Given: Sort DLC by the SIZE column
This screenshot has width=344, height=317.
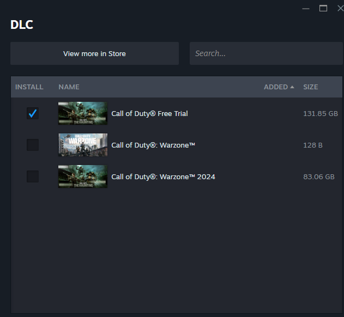Looking at the screenshot, I should pyautogui.click(x=311, y=87).
